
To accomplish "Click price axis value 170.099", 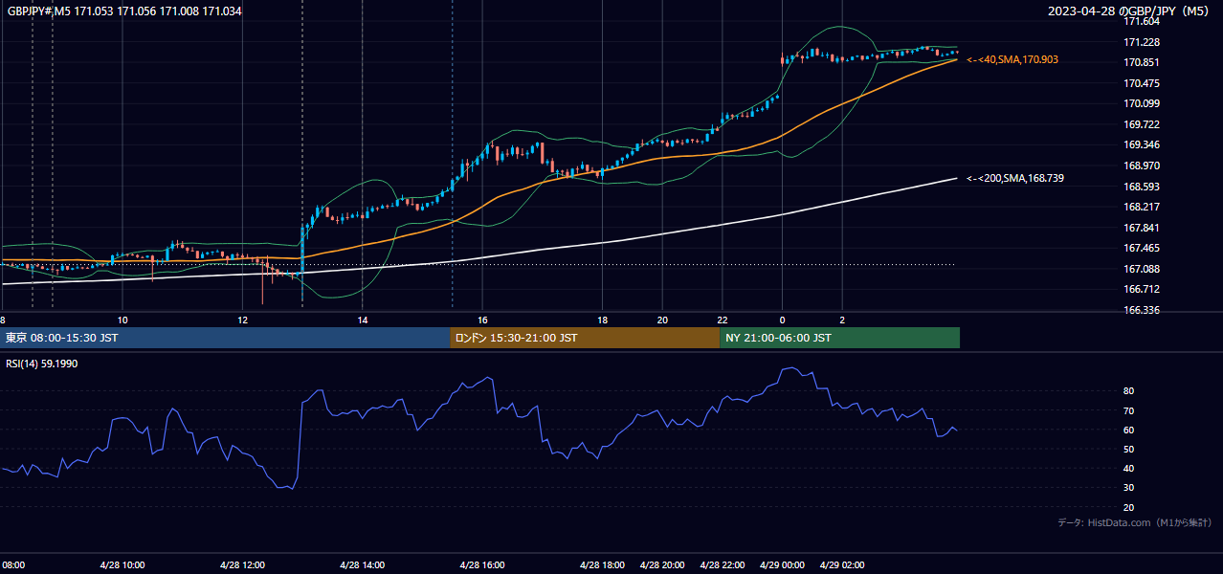I will coord(1141,103).
